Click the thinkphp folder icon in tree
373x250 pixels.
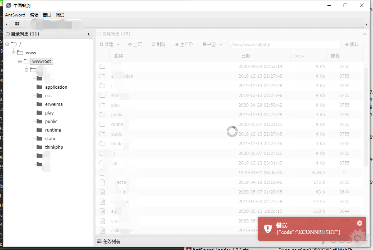(39, 147)
